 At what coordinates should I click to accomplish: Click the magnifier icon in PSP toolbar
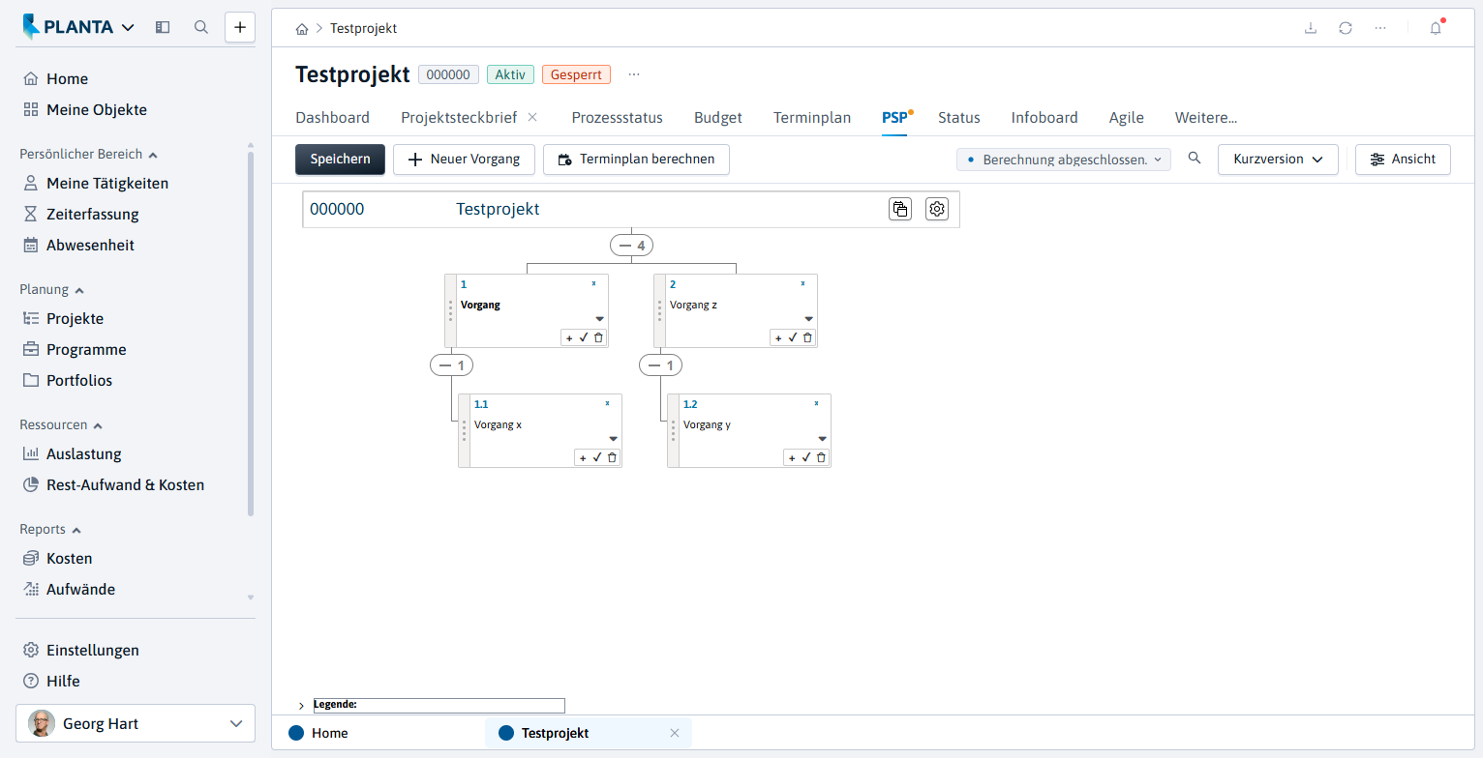point(1195,159)
